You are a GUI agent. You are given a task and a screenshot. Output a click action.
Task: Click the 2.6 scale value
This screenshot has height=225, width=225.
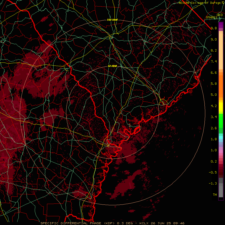coord(214,128)
